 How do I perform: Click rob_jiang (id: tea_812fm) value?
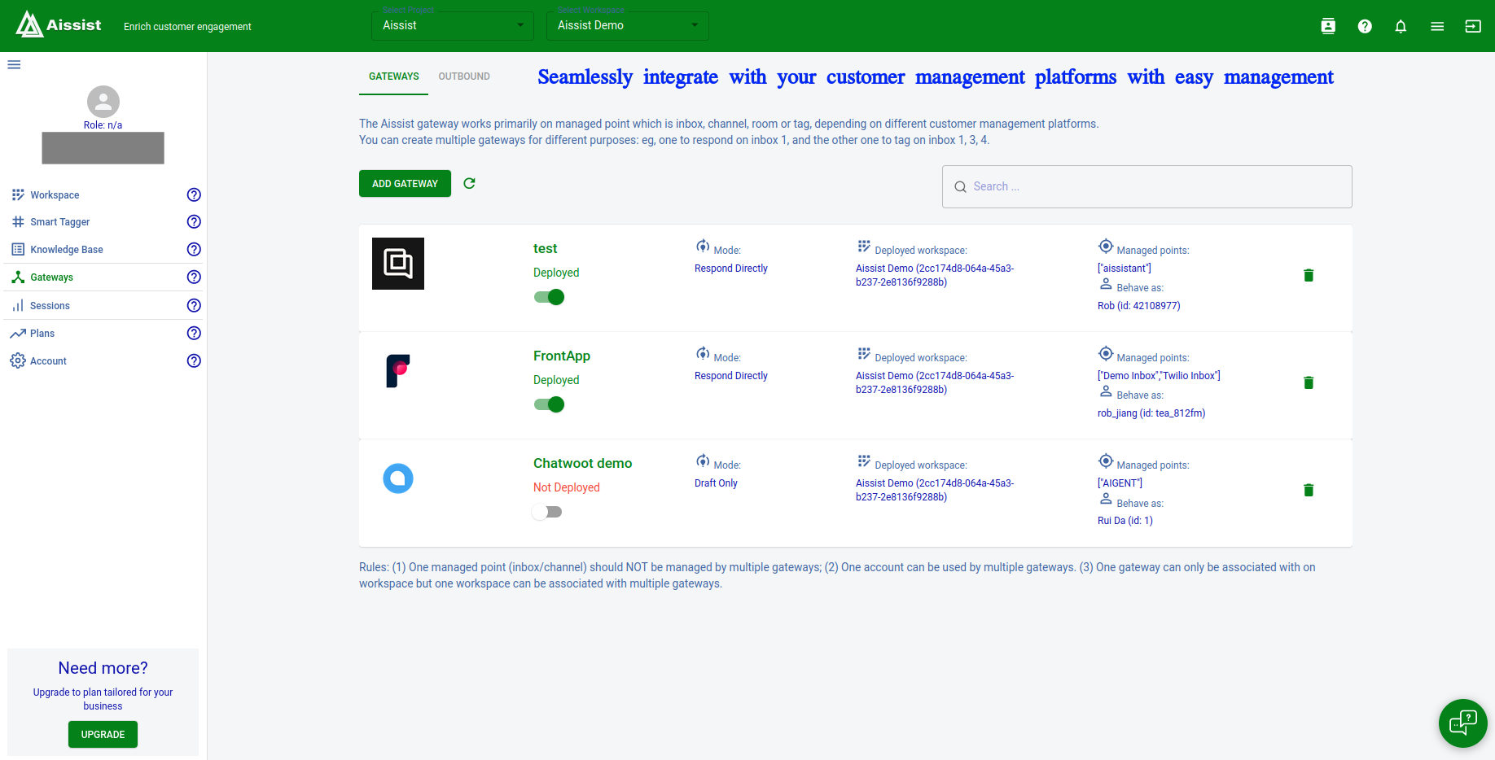pos(1151,413)
